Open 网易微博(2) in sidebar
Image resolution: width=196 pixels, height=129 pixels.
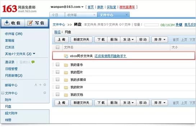(14, 76)
